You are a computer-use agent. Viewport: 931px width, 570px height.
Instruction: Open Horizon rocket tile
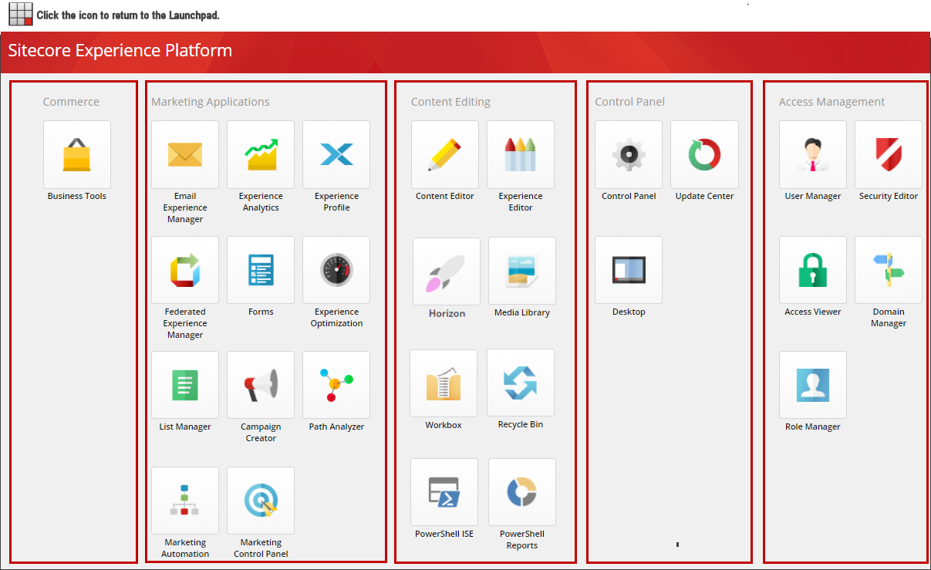click(447, 272)
